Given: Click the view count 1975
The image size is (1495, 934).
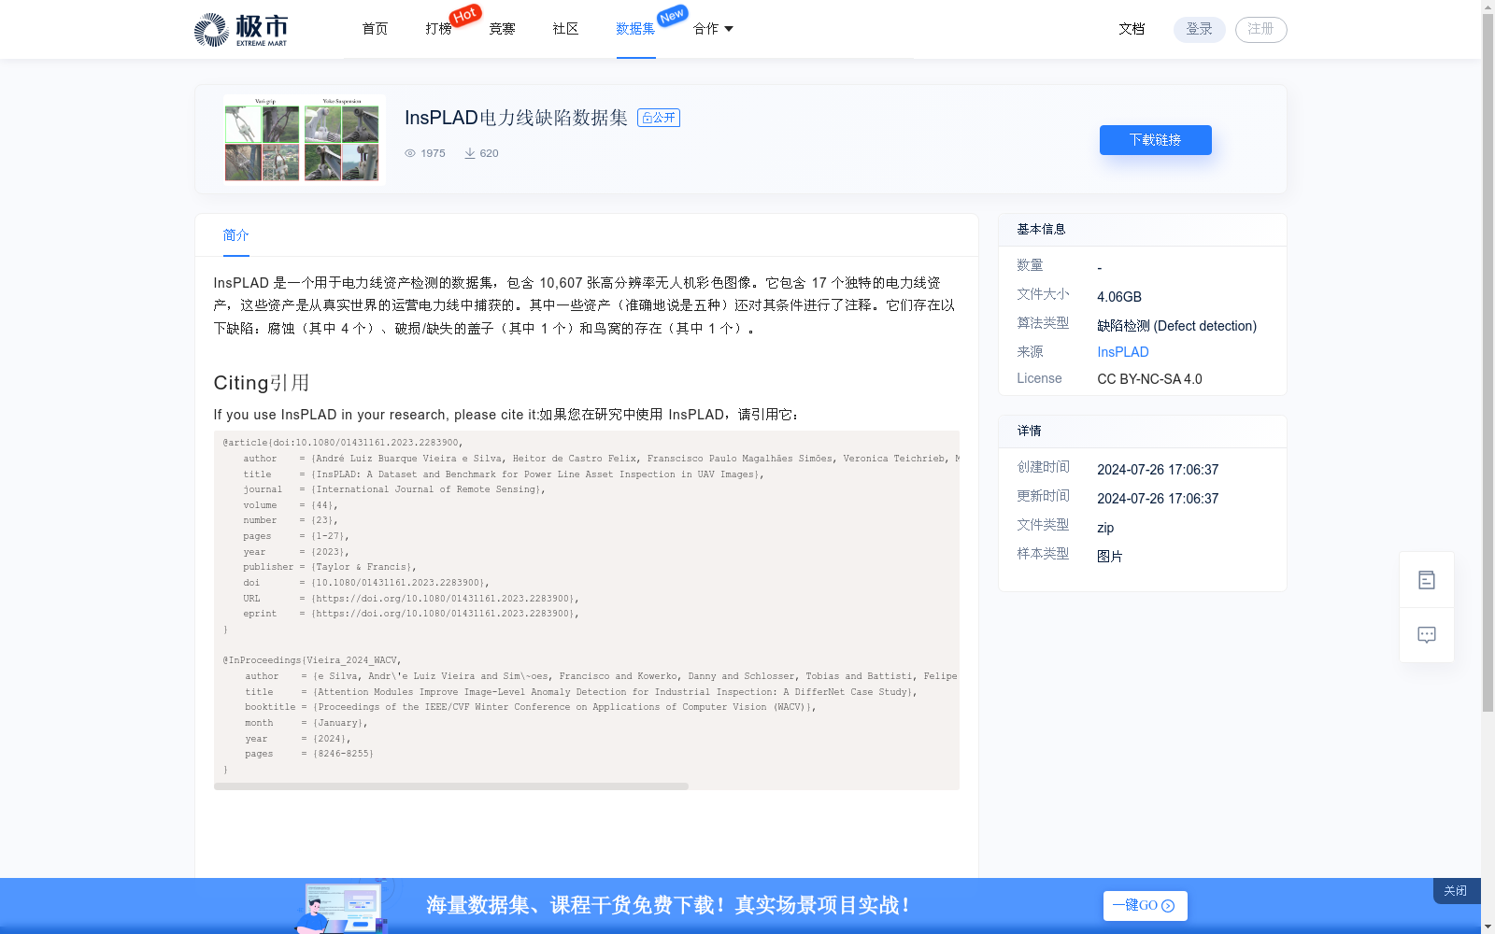Looking at the screenshot, I should (433, 153).
